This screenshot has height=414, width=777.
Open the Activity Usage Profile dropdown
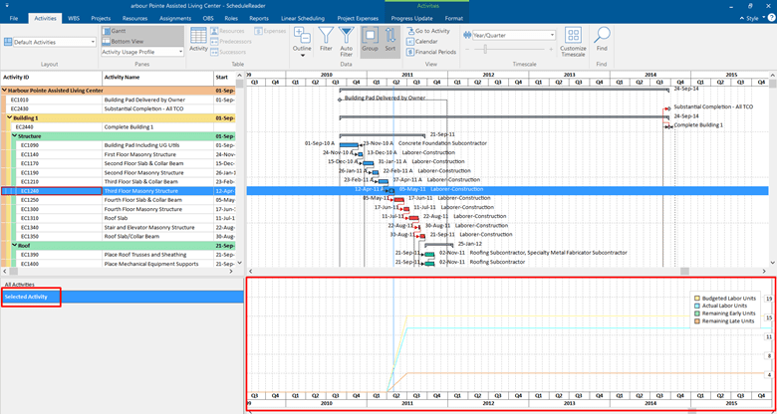[x=180, y=52]
